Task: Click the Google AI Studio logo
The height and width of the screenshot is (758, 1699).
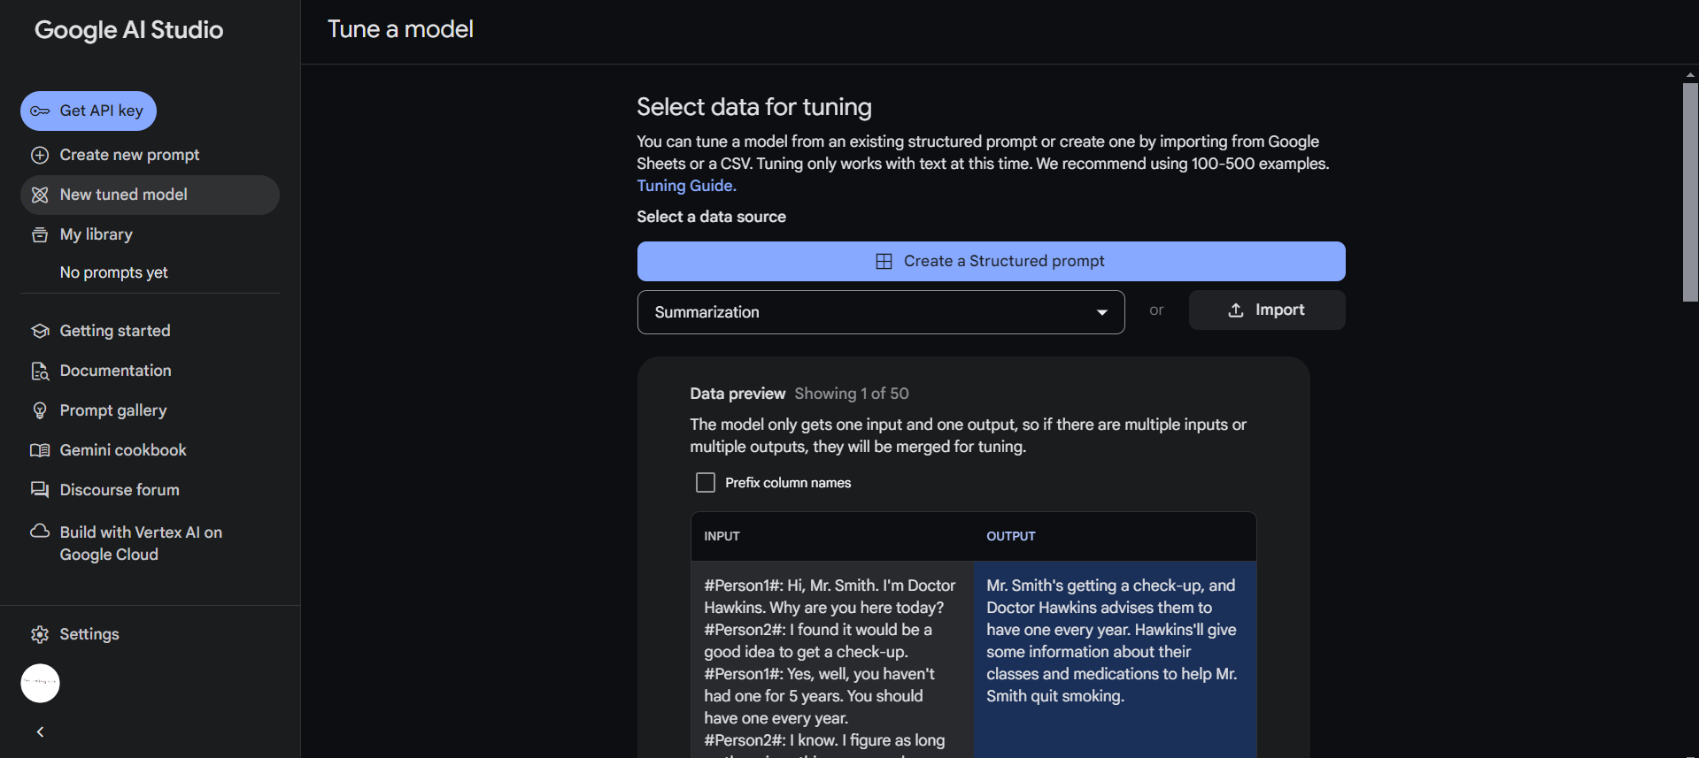Action: click(x=128, y=30)
